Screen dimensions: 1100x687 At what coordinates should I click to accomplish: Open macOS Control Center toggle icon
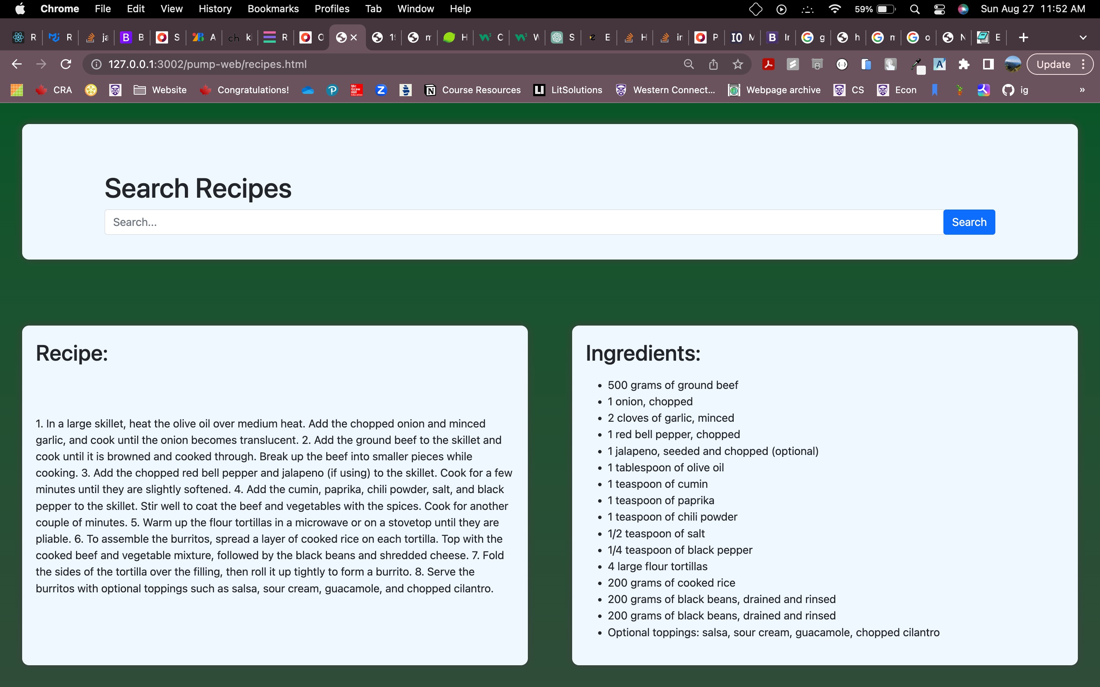pos(939,9)
